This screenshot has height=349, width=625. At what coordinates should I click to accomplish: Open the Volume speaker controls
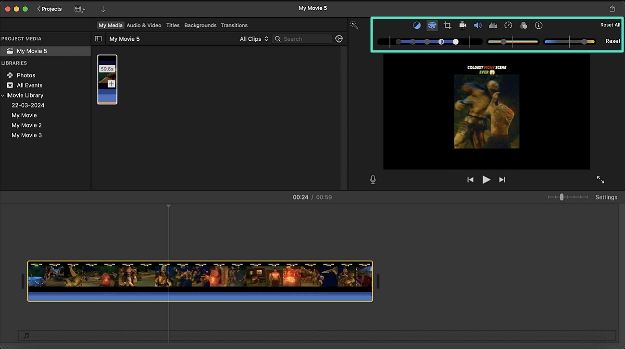coord(477,25)
